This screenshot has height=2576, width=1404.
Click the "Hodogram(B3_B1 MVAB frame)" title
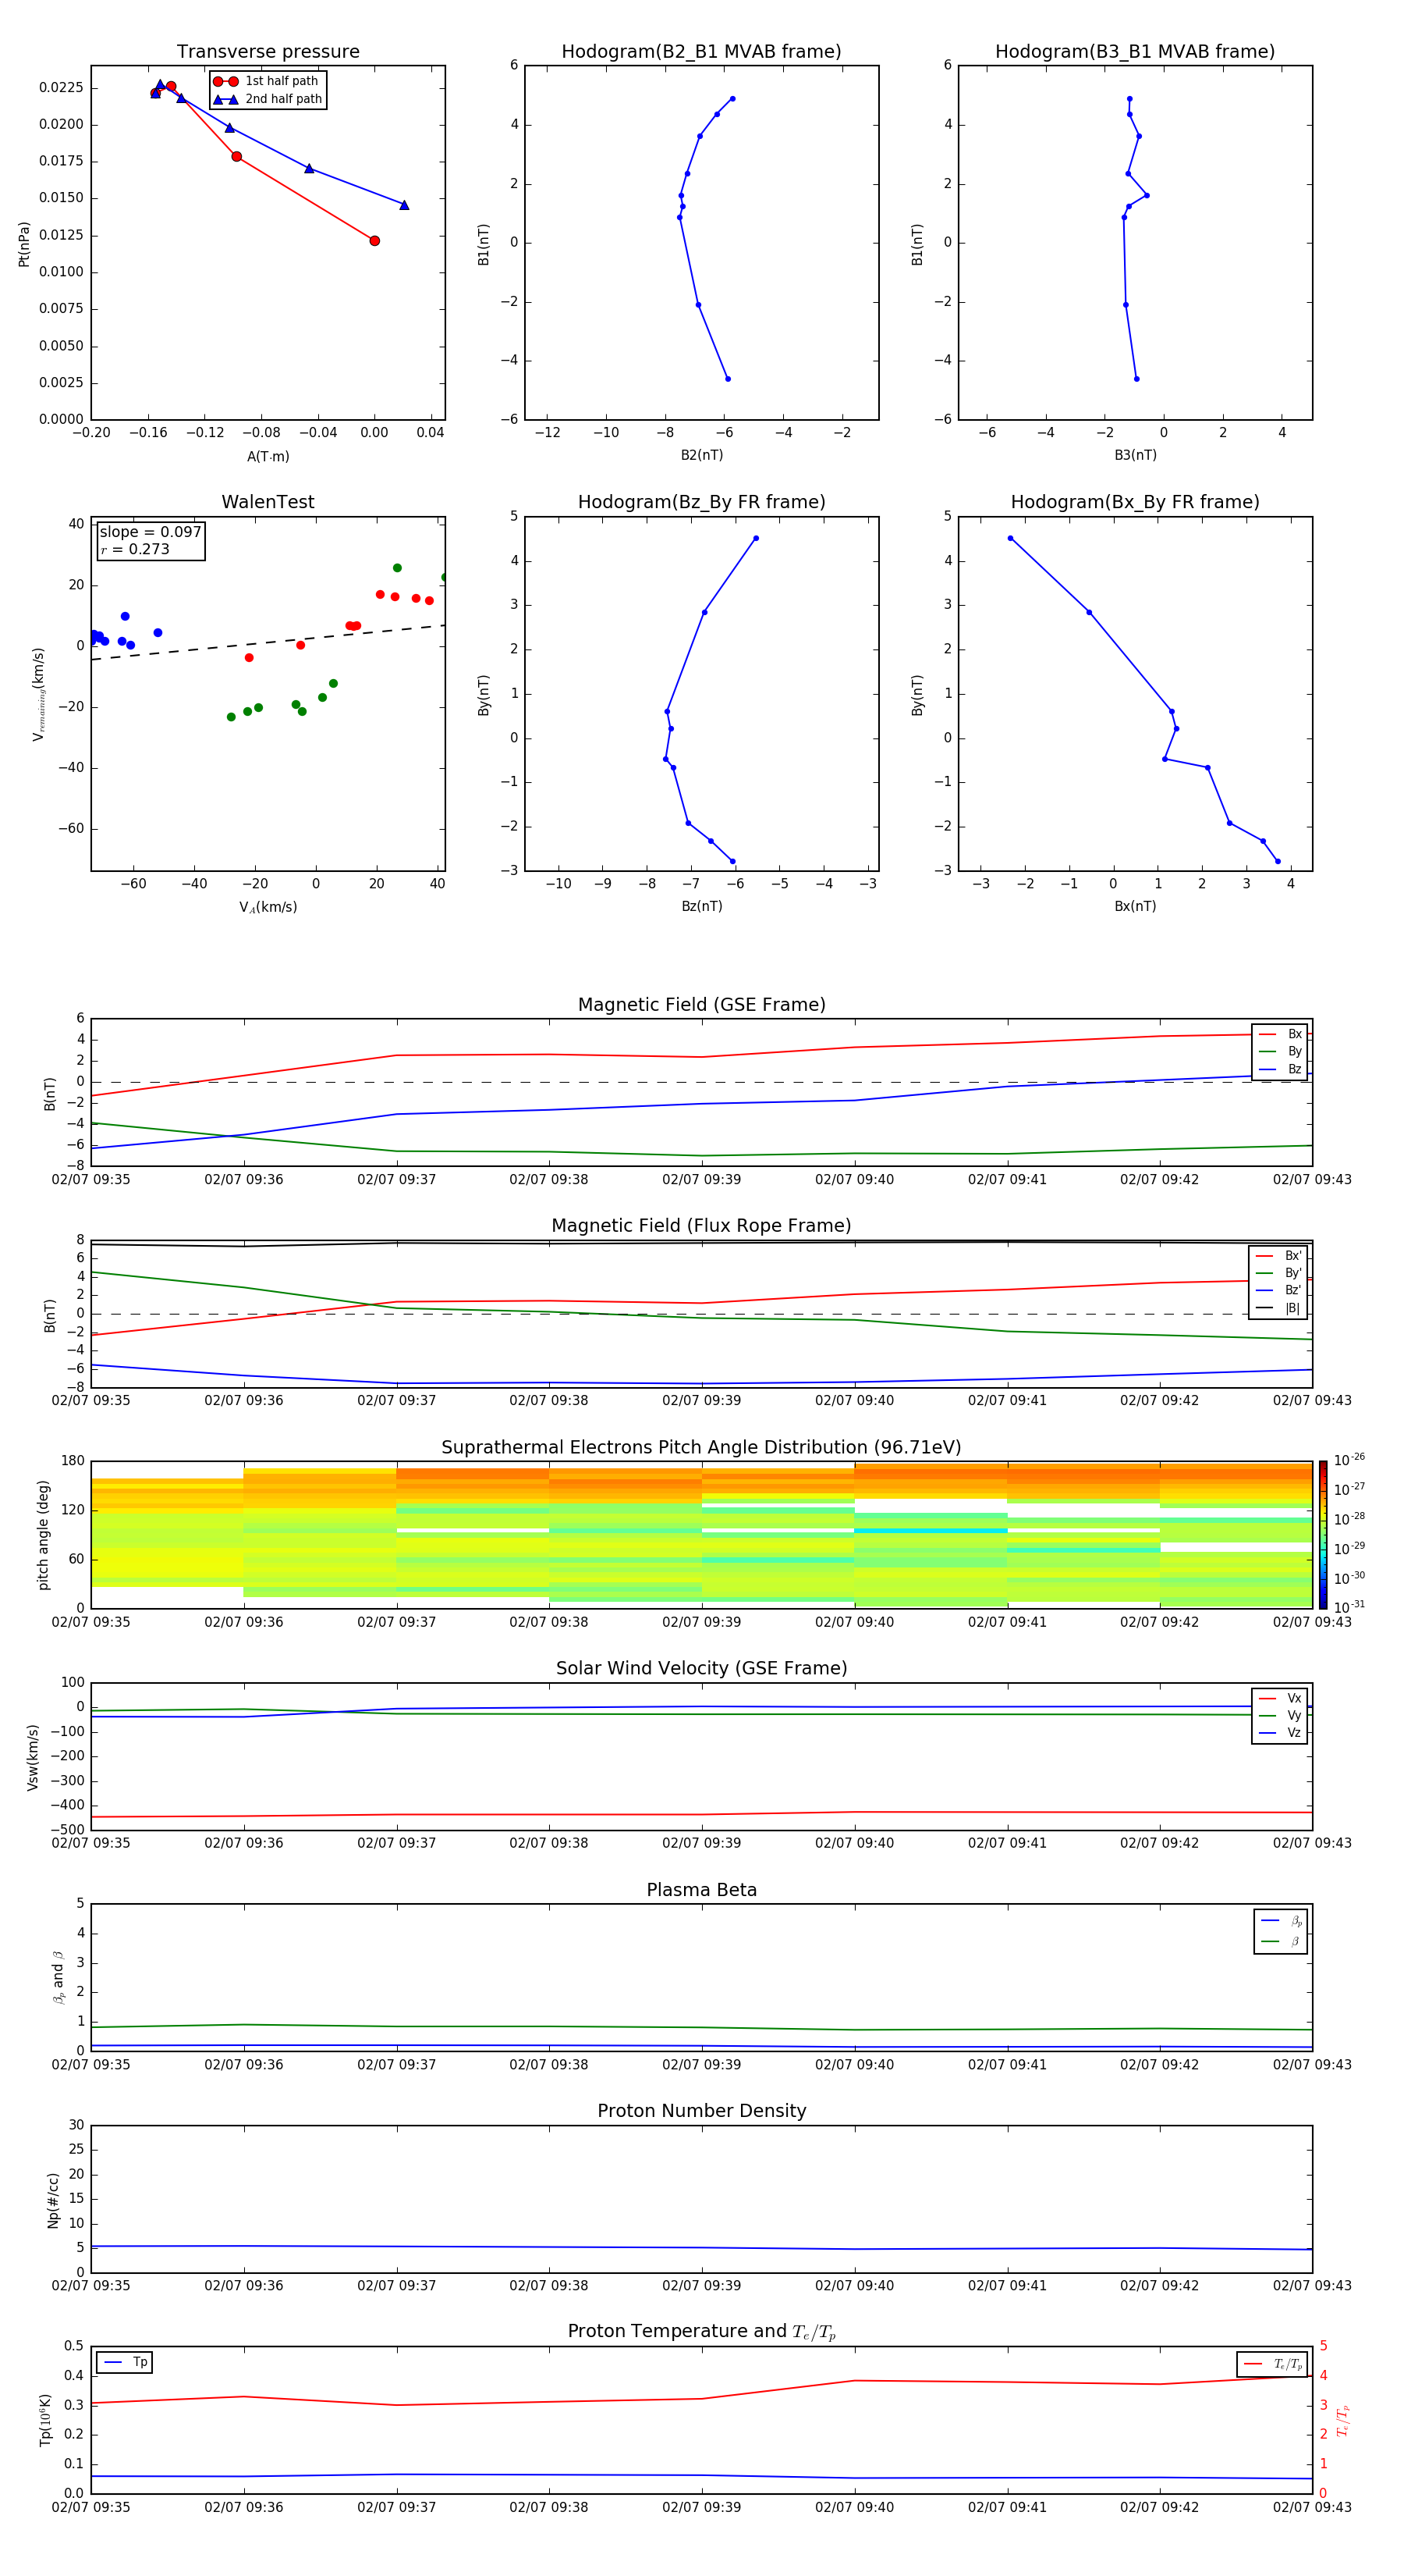point(1135,52)
